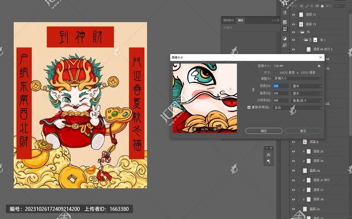The image size is (352, 219).
Task: Hide layer 图层 72
Action: pyautogui.click(x=293, y=14)
